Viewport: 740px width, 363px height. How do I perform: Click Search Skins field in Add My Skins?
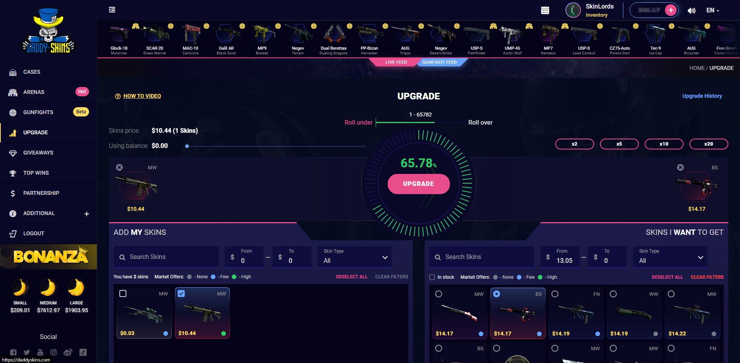[166, 257]
